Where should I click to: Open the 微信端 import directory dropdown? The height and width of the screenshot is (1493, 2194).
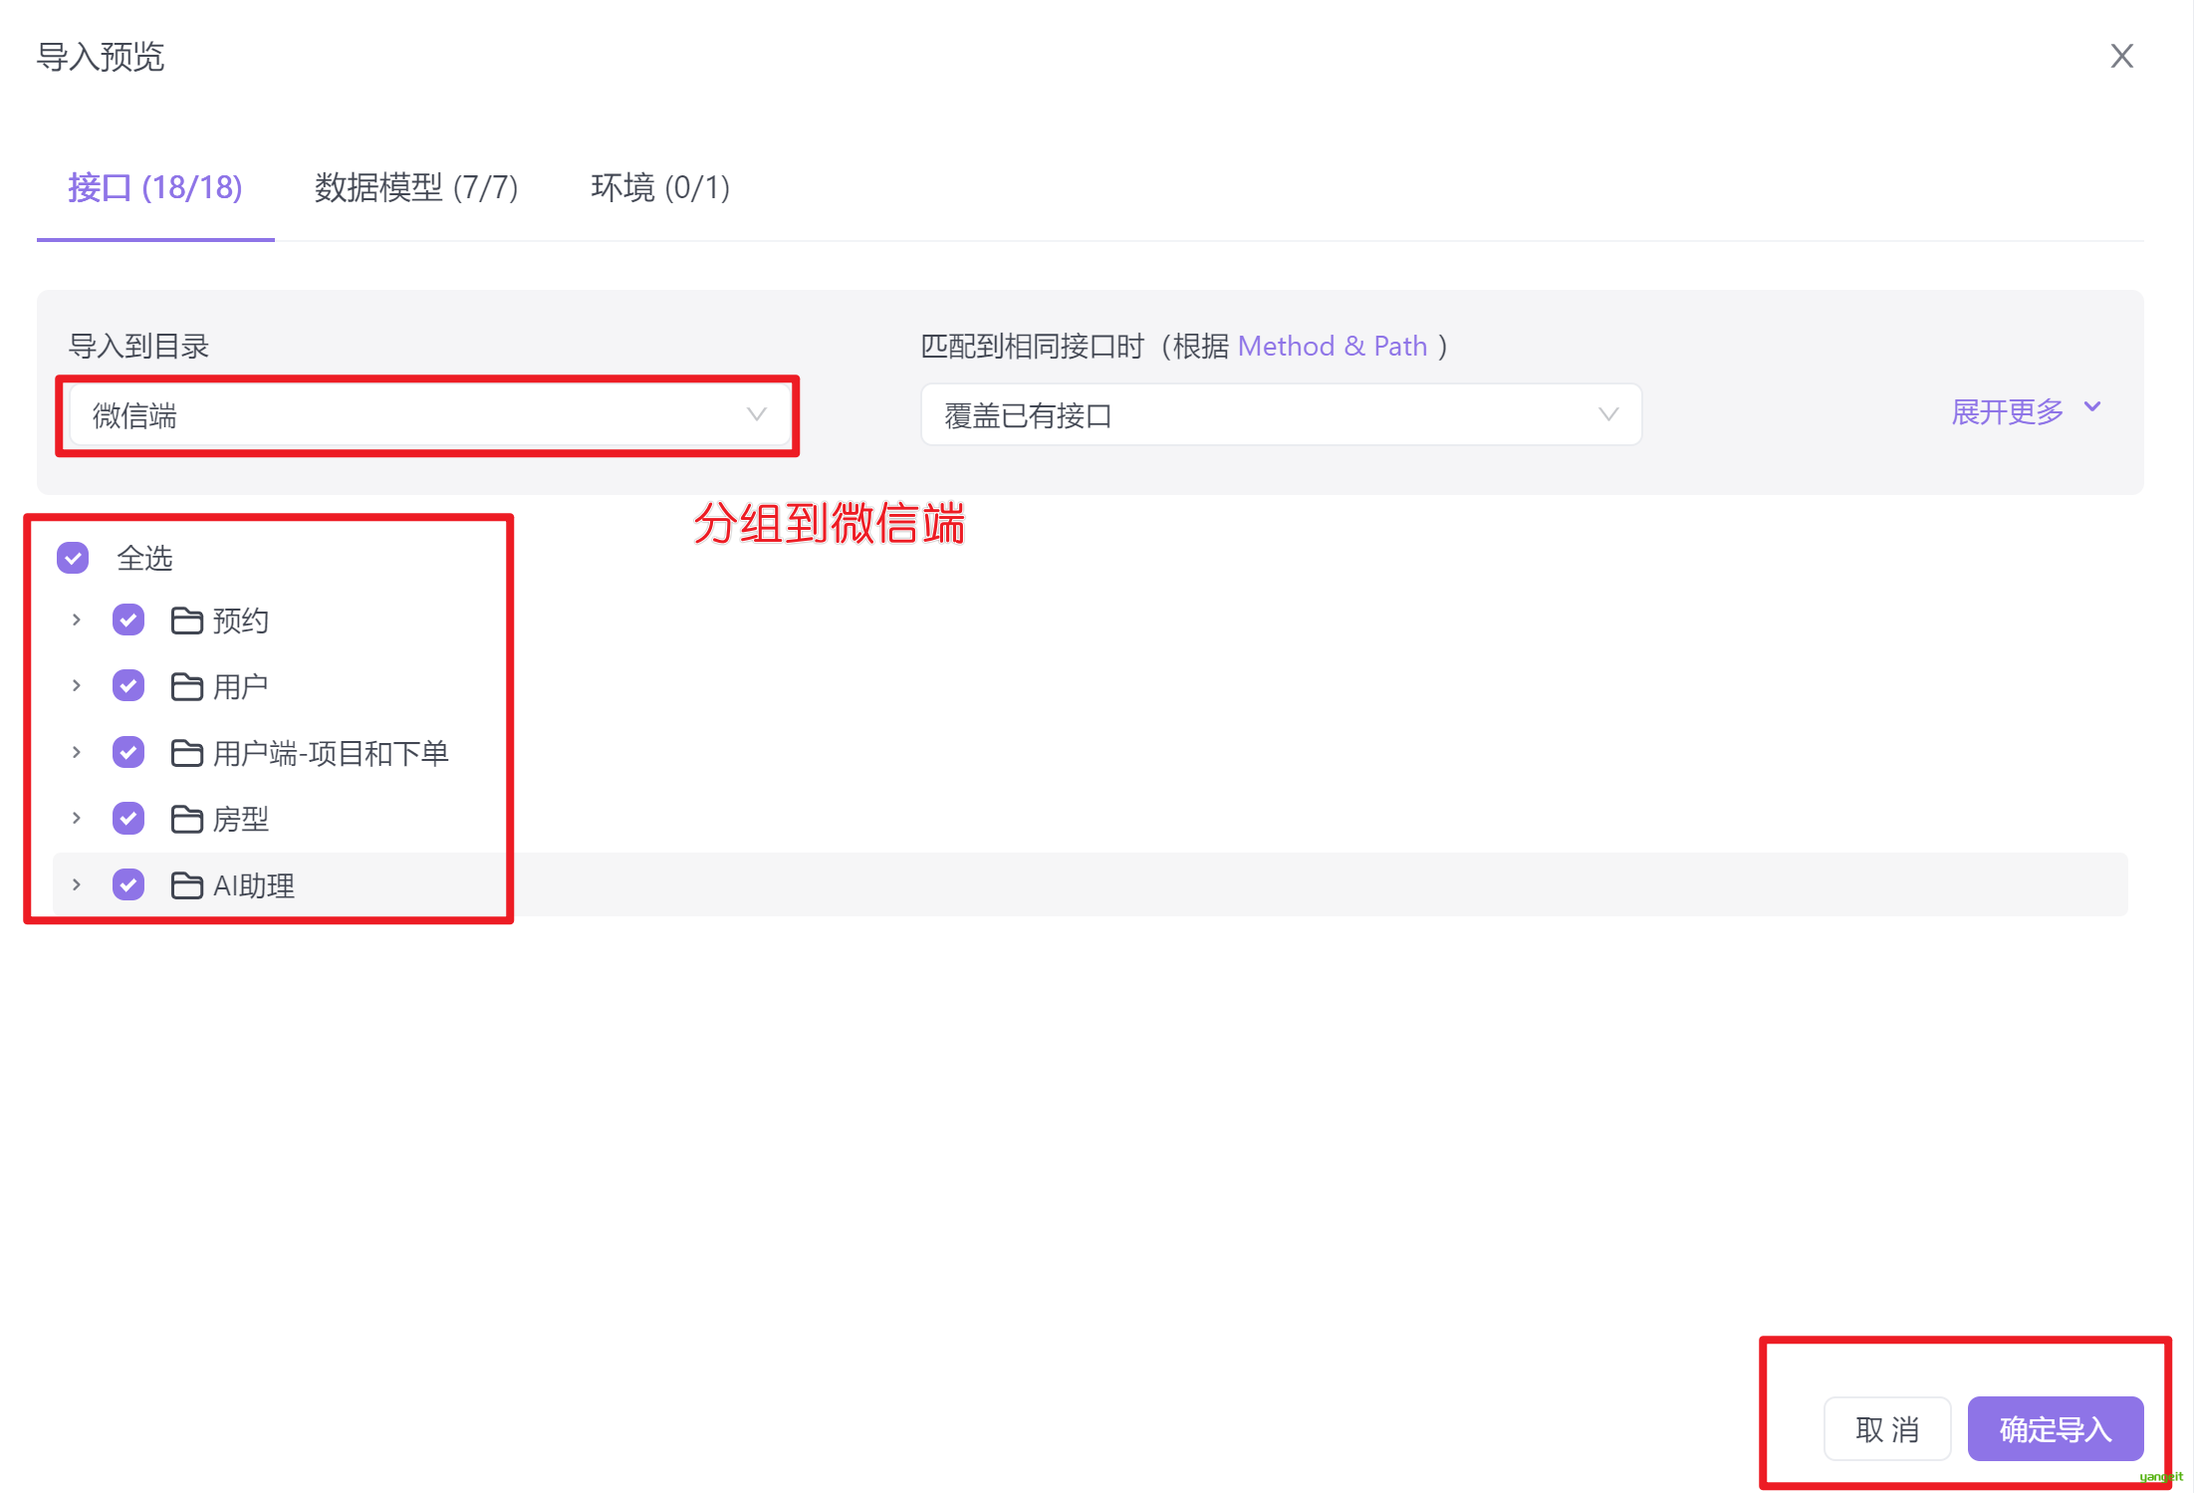coord(428,415)
